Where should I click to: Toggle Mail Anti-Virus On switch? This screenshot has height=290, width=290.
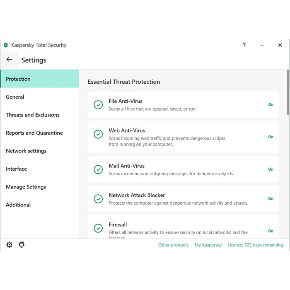pyautogui.click(x=271, y=169)
